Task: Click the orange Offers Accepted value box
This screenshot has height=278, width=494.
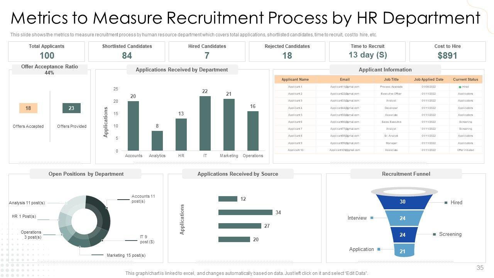Action: click(x=28, y=108)
